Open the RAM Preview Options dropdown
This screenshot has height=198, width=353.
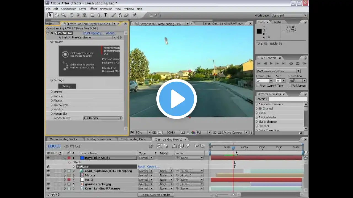pos(278,71)
